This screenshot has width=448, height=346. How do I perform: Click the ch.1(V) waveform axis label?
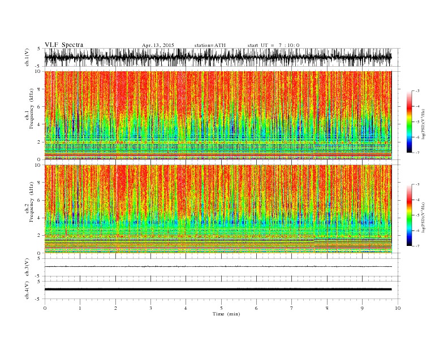(x=27, y=57)
